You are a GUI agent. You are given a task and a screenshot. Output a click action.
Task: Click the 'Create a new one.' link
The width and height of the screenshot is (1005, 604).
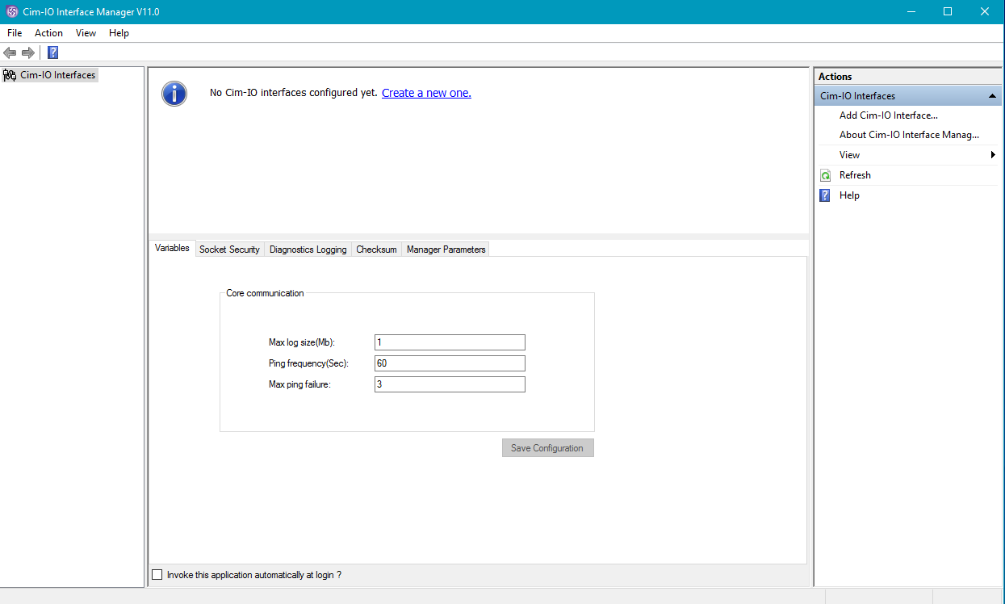click(426, 93)
